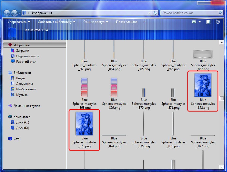
Task: Open Недавние места
Action: click(28, 56)
